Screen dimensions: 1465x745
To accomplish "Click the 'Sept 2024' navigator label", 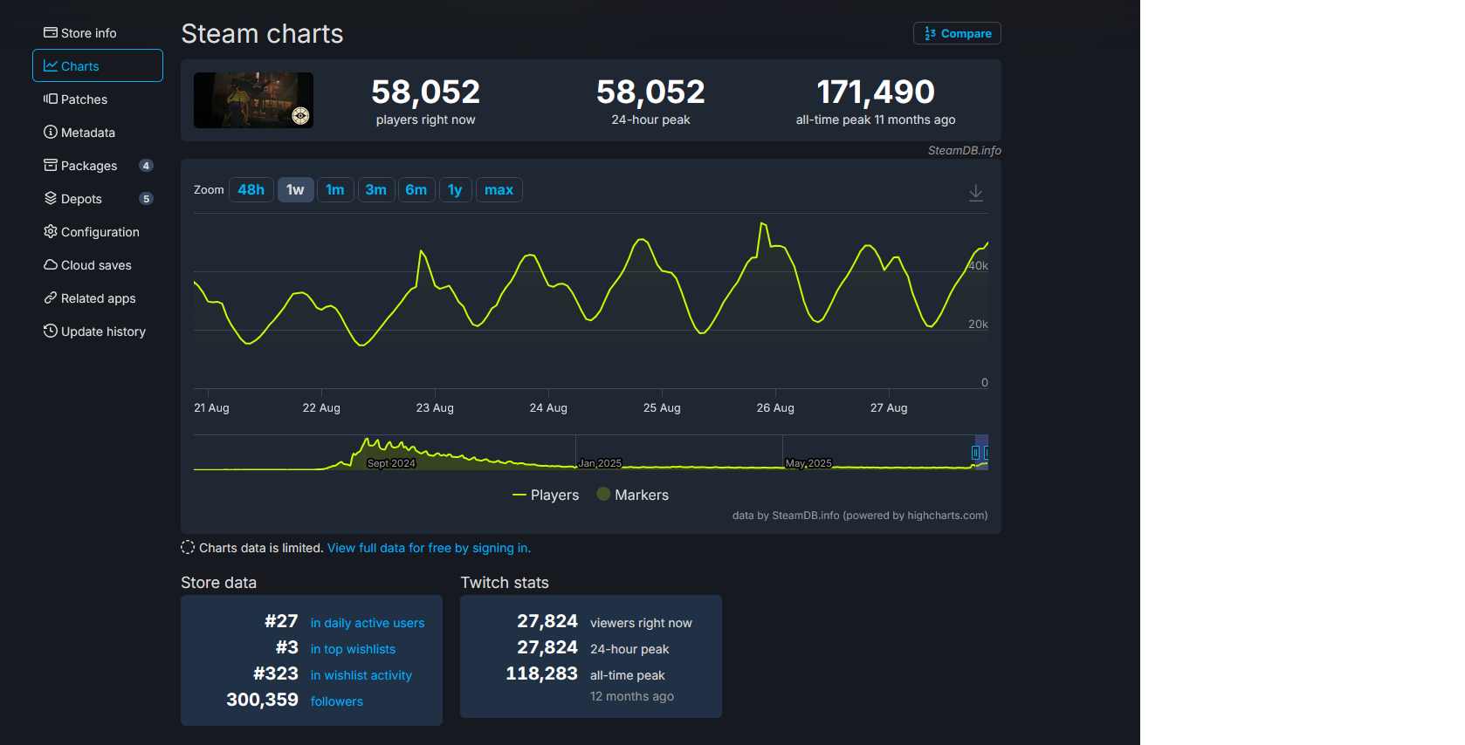I will click(x=391, y=463).
